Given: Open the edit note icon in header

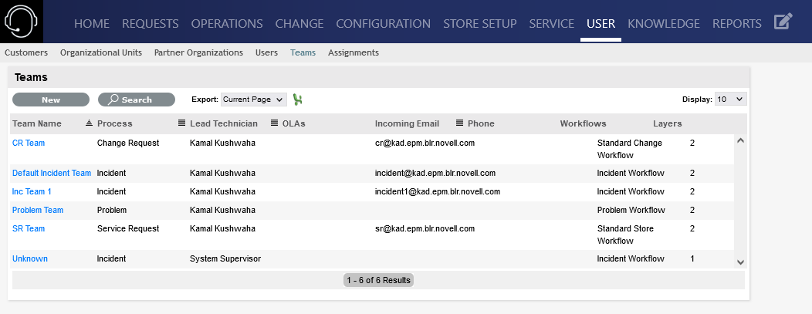Looking at the screenshot, I should [783, 22].
